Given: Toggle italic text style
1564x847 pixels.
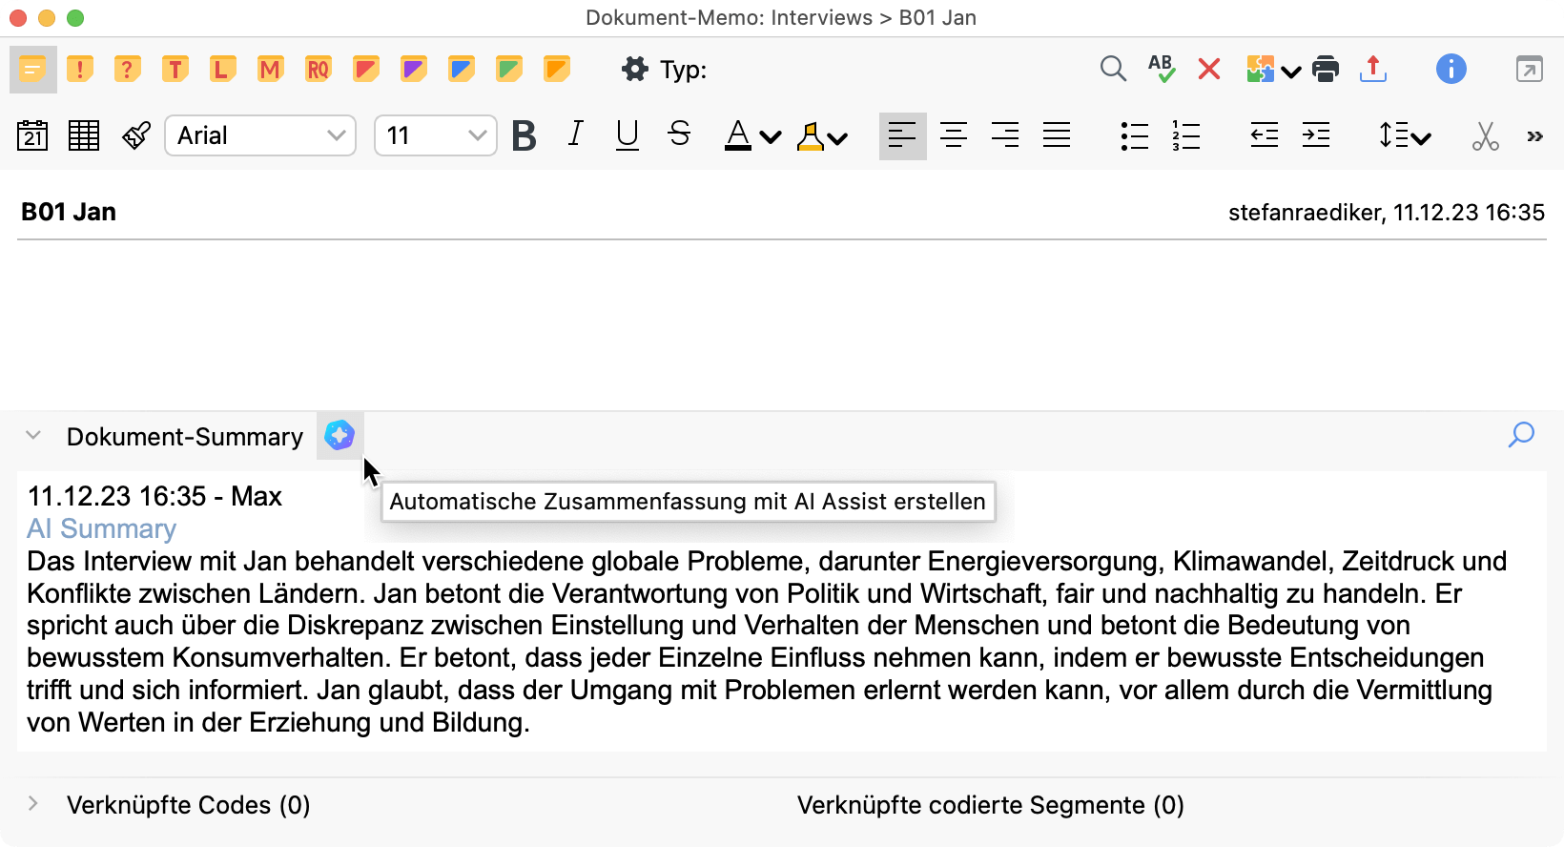Looking at the screenshot, I should (x=575, y=135).
